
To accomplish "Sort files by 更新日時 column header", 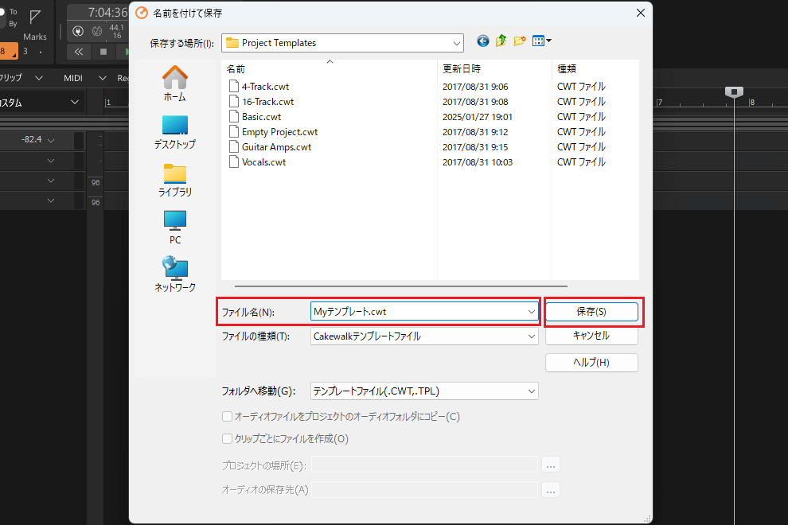I will click(462, 69).
